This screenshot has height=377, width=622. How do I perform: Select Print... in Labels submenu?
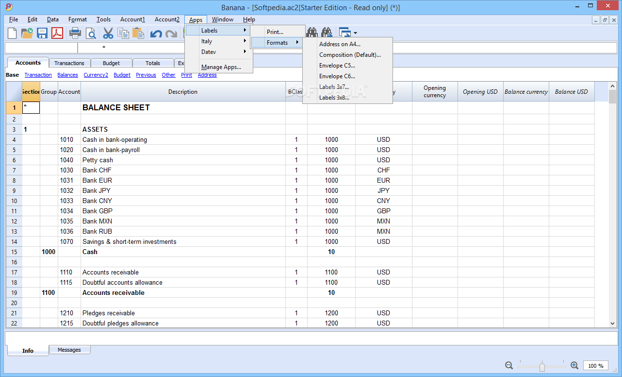coord(277,32)
